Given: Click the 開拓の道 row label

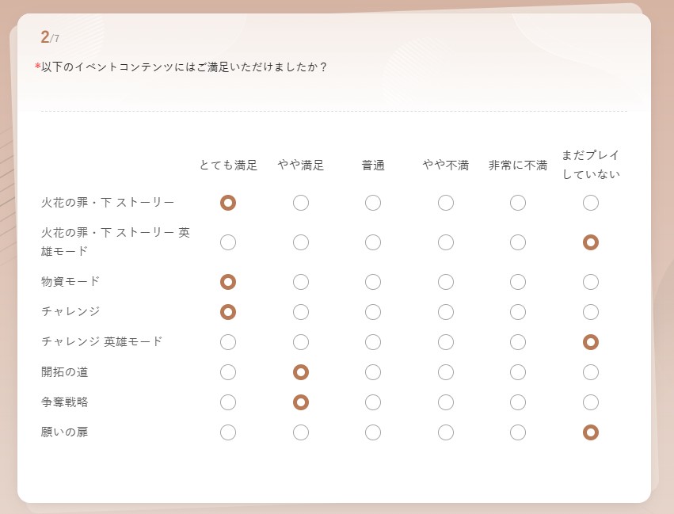Looking at the screenshot, I should (x=65, y=372).
